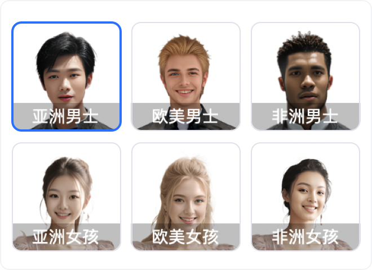Click the 亚洲男士 caption label
Viewport: 372px width, 270px height.
[65, 116]
